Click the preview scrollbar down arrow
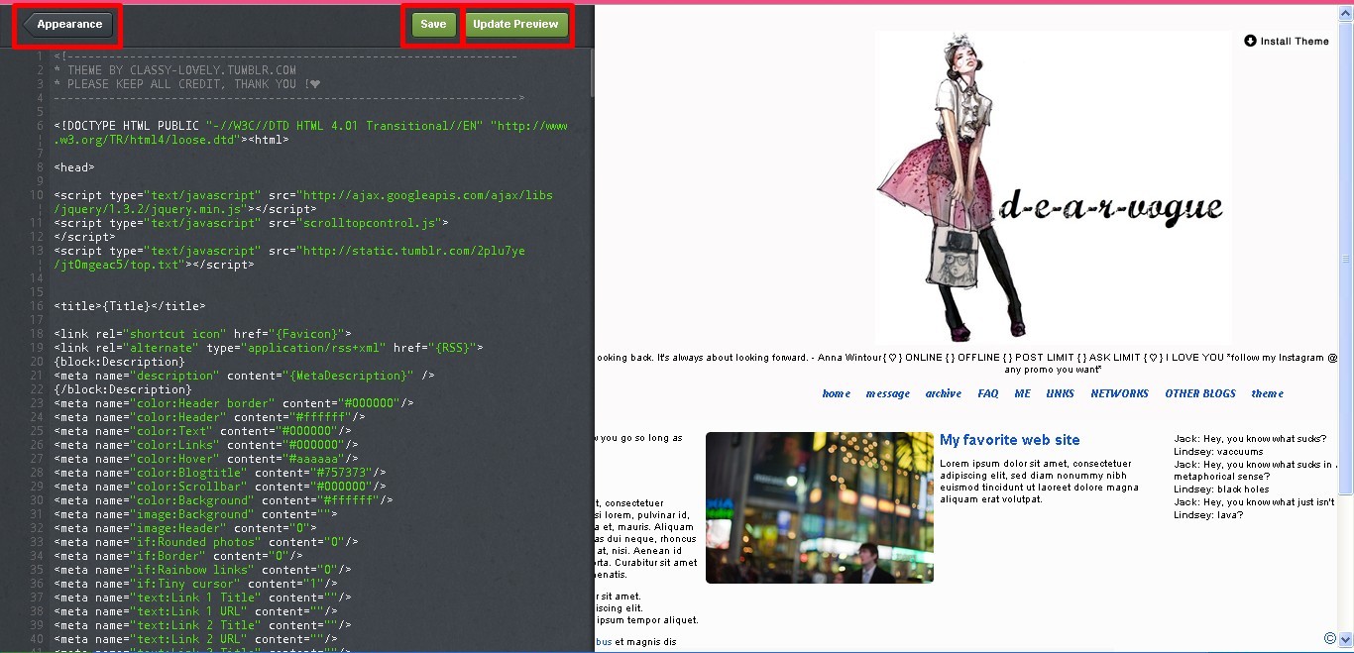The width and height of the screenshot is (1354, 653). (x=1345, y=639)
